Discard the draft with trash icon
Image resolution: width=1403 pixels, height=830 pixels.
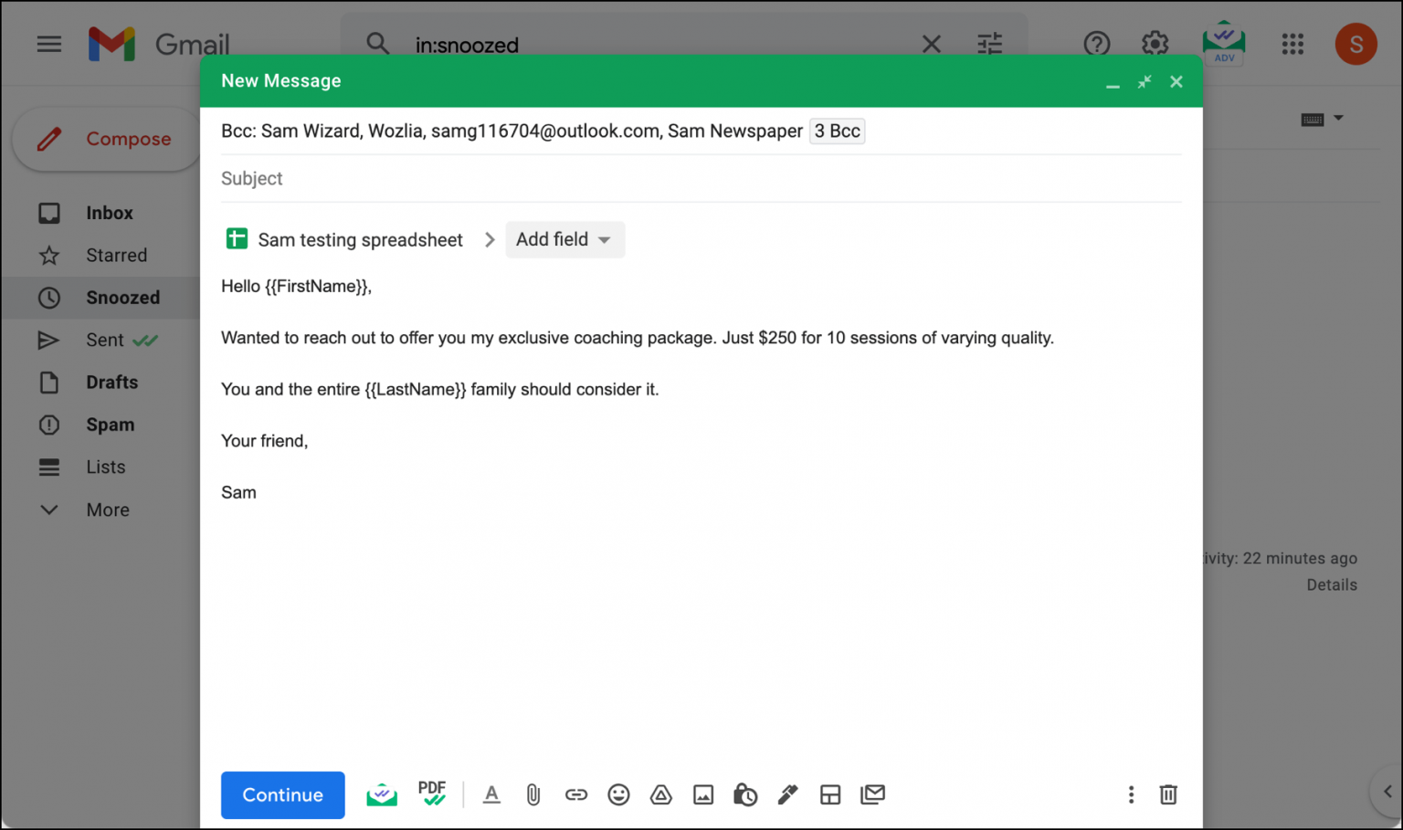pos(1168,794)
